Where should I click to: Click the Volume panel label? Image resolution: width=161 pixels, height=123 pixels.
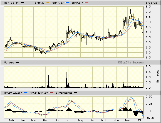tap(9, 63)
